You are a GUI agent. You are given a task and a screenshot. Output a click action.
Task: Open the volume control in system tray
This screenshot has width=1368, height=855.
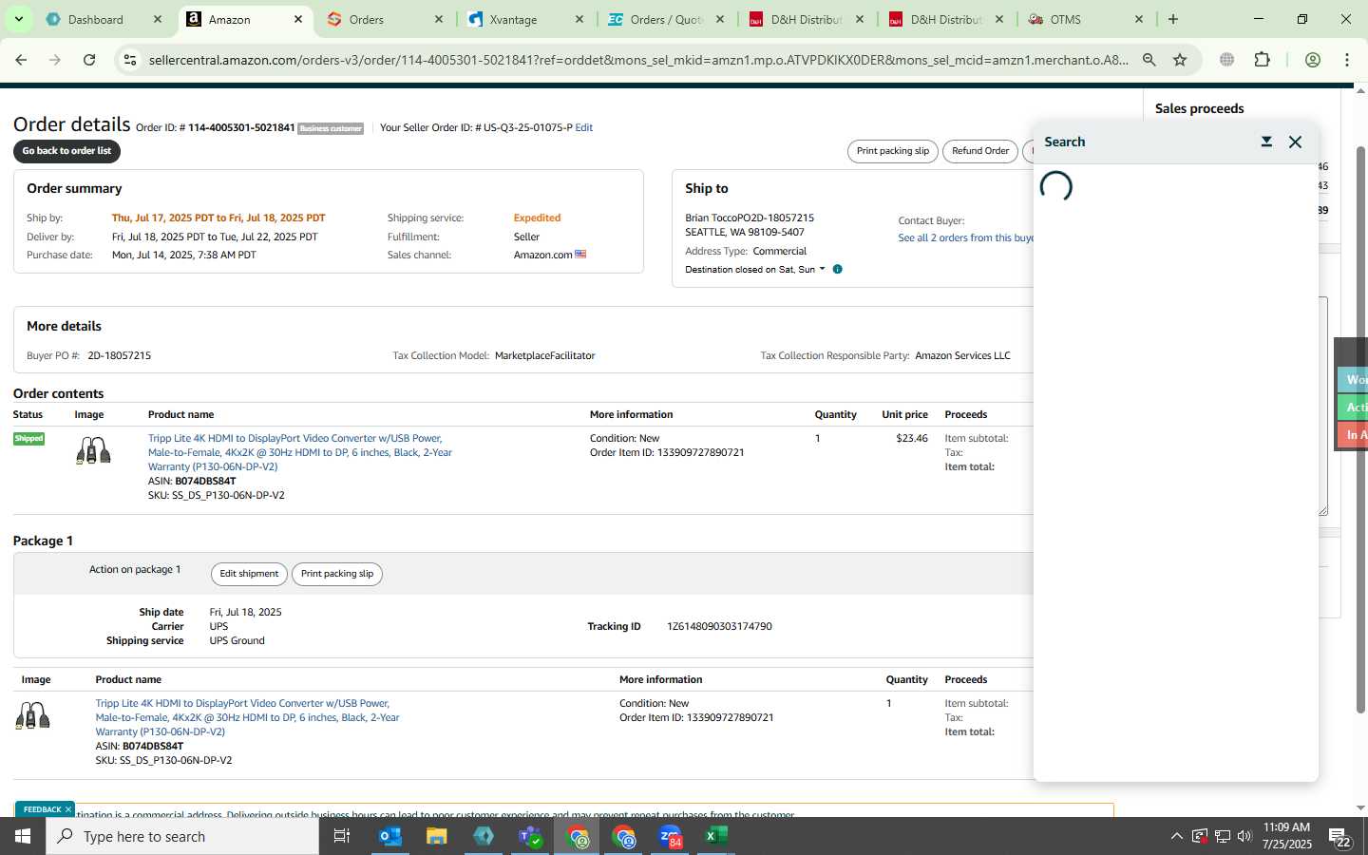coord(1244,836)
